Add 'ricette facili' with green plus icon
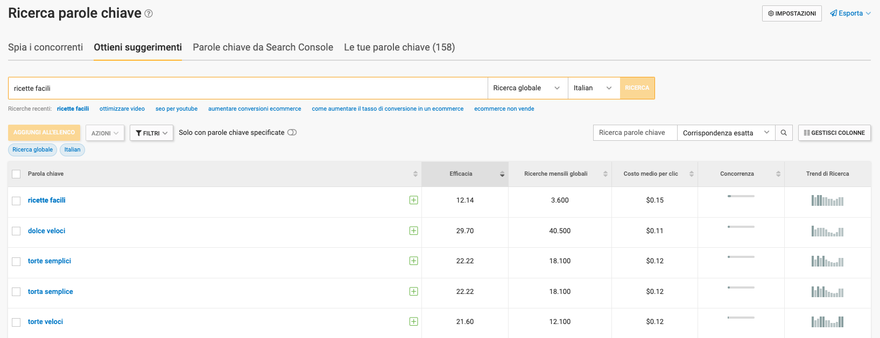The width and height of the screenshot is (880, 338). point(413,200)
